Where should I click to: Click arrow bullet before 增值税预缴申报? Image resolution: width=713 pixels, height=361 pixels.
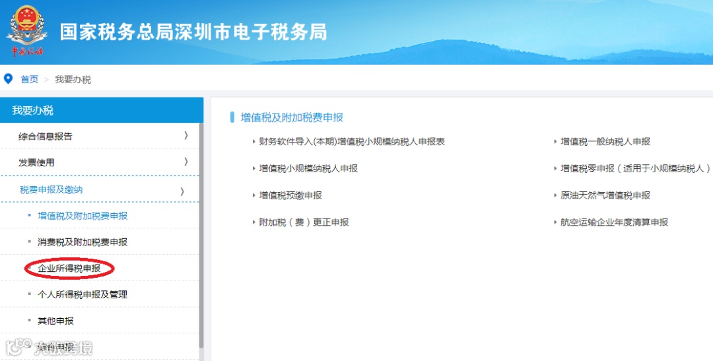coord(254,195)
